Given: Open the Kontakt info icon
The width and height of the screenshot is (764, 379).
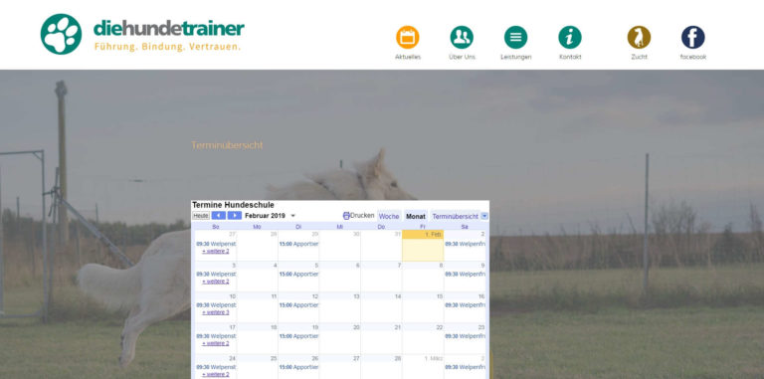Looking at the screenshot, I should click(x=570, y=37).
